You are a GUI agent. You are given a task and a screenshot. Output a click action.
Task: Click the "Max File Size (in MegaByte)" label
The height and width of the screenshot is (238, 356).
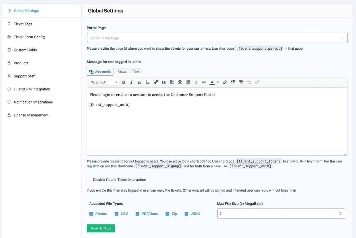tap(240, 204)
